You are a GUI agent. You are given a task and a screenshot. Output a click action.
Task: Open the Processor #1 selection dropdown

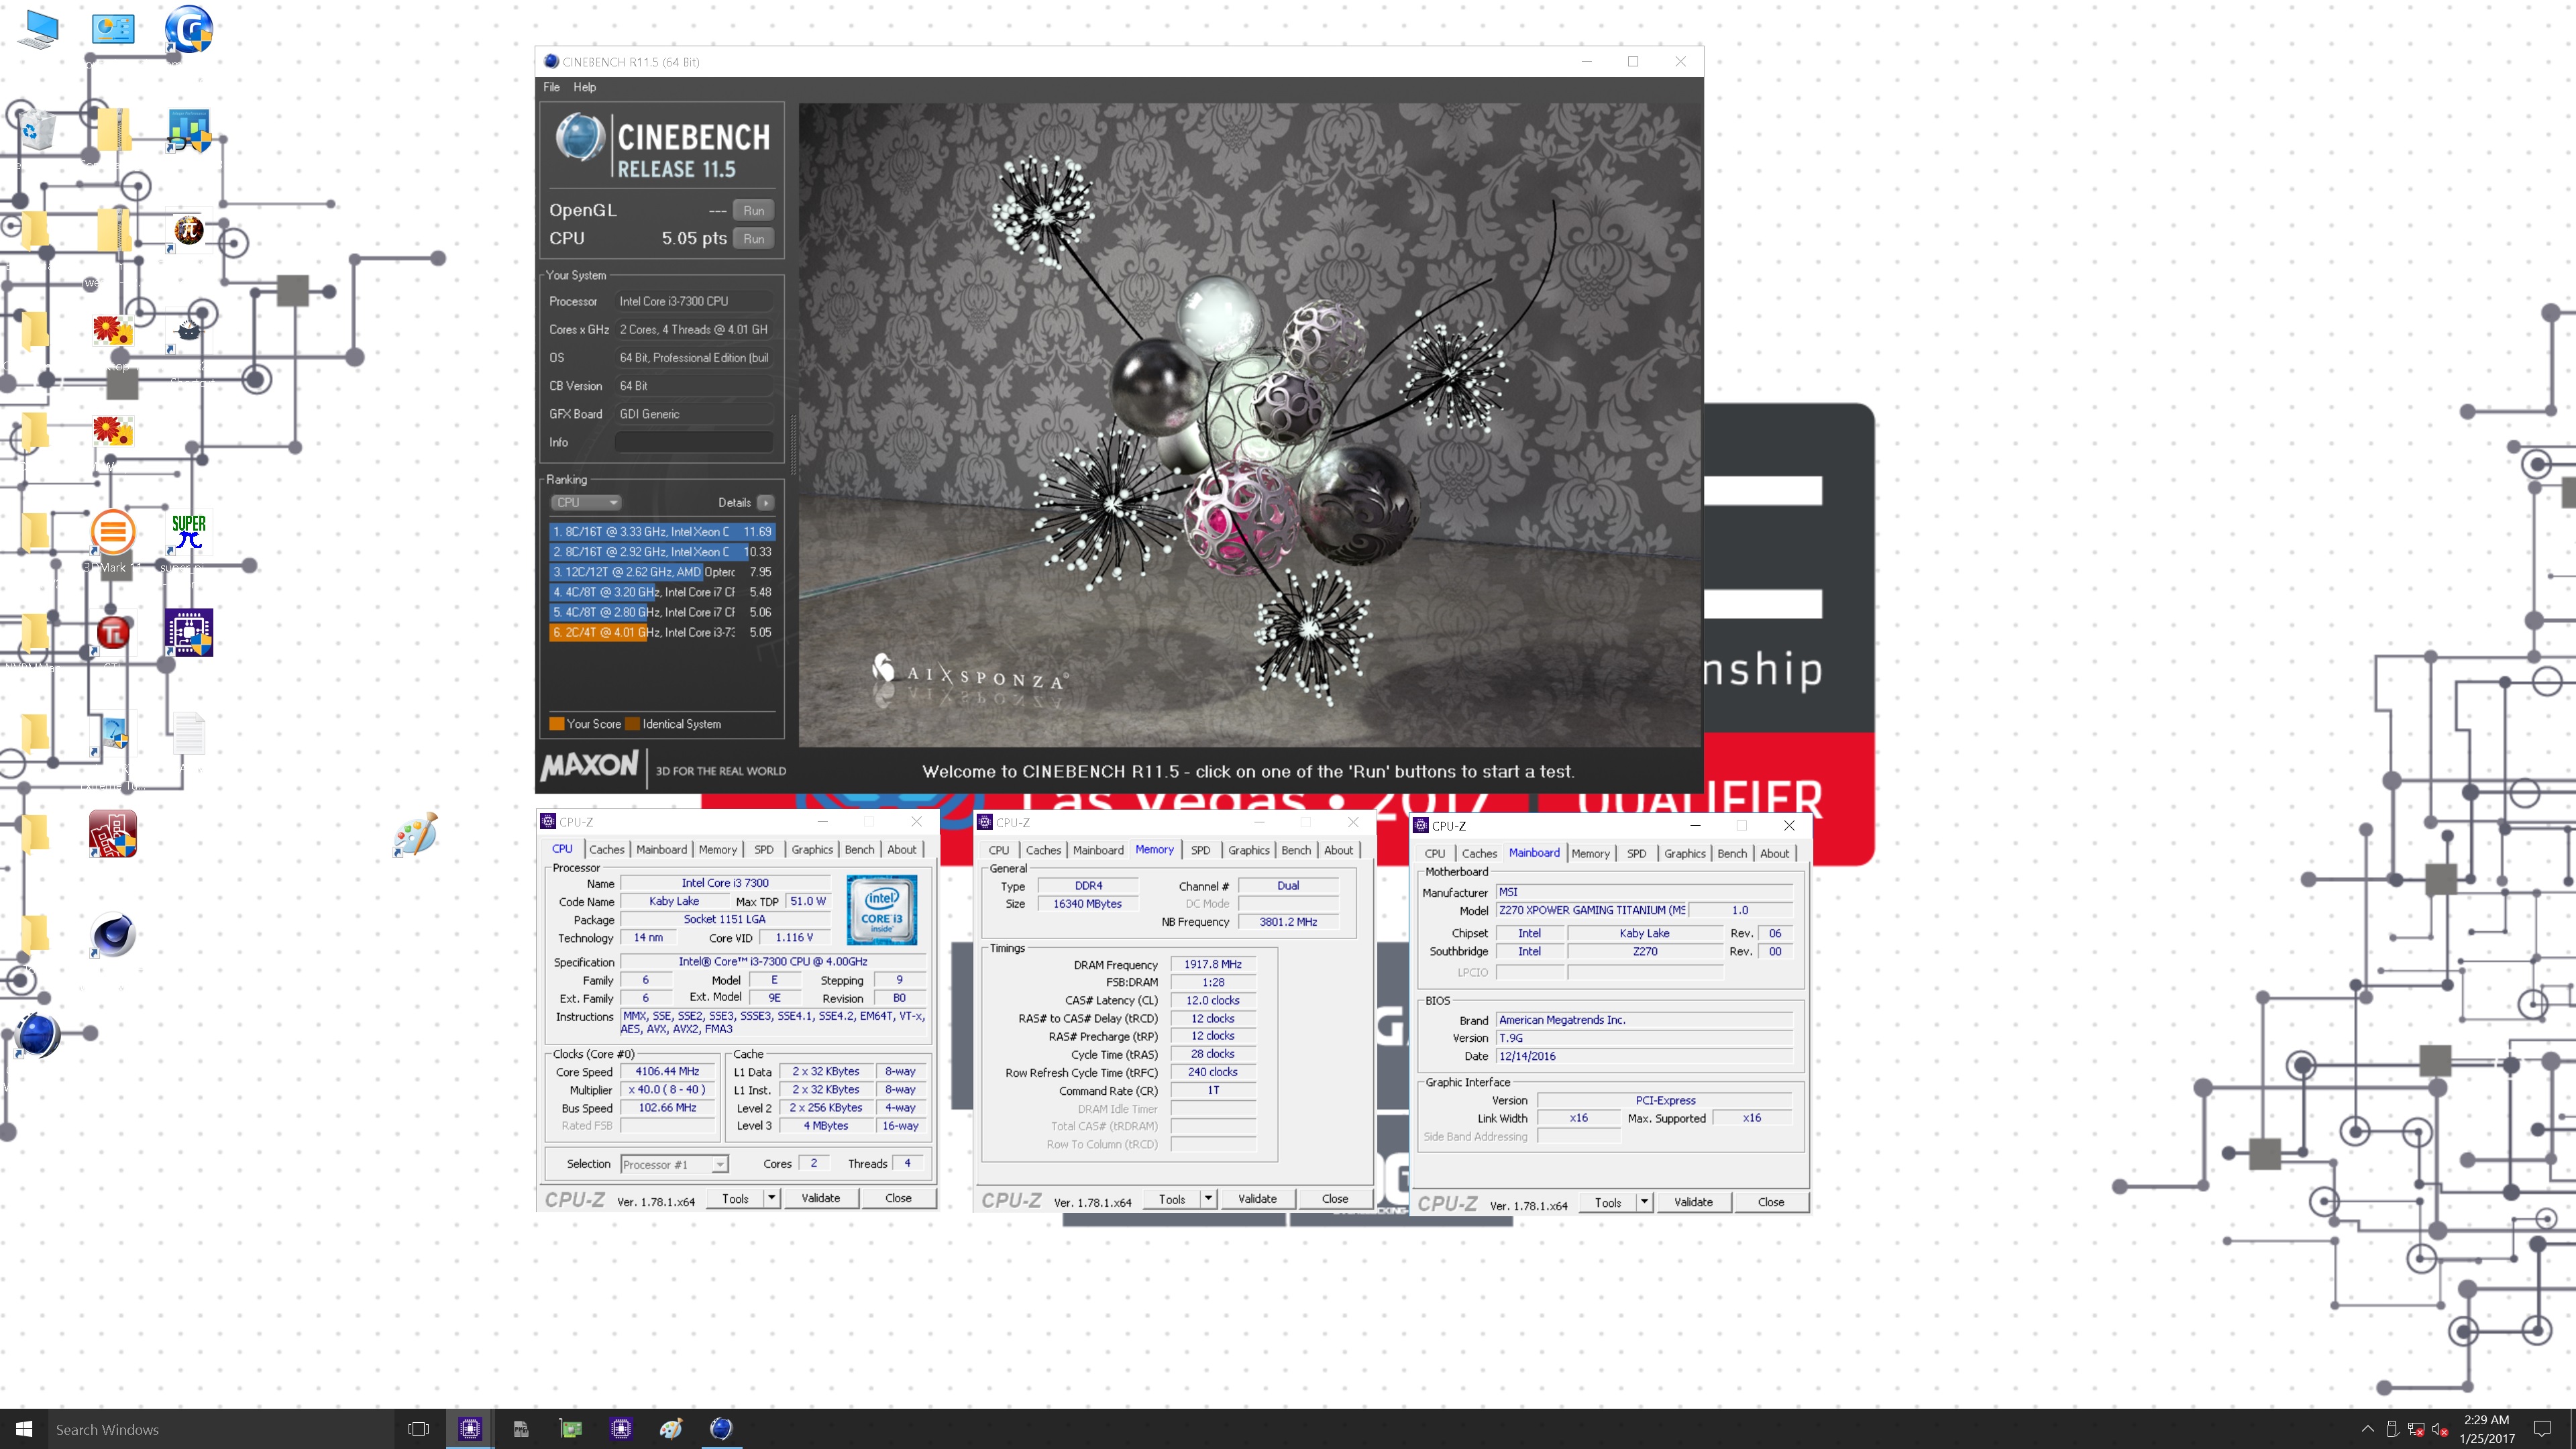674,1164
